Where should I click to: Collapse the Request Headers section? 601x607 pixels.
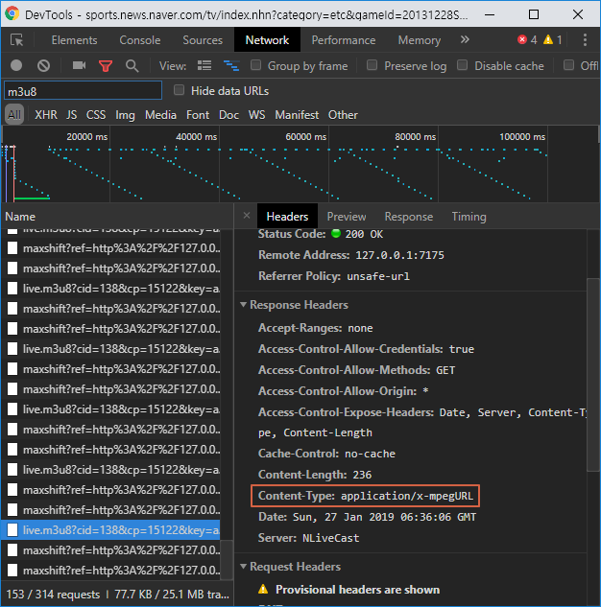tap(244, 567)
